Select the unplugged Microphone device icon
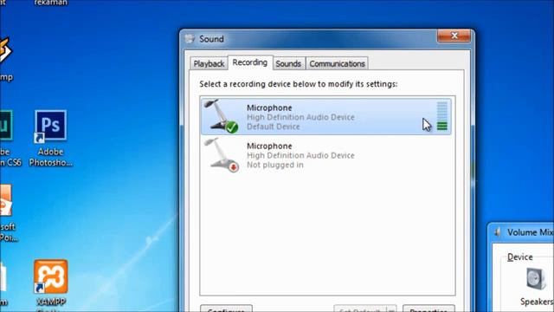 pos(222,154)
